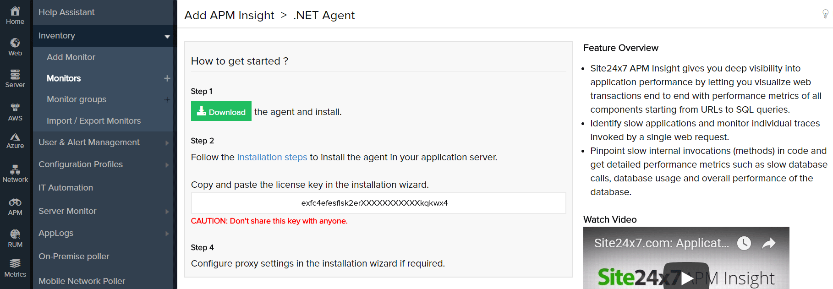Open the AWS monitoring section
Viewport: 833px width, 289px height.
click(15, 109)
